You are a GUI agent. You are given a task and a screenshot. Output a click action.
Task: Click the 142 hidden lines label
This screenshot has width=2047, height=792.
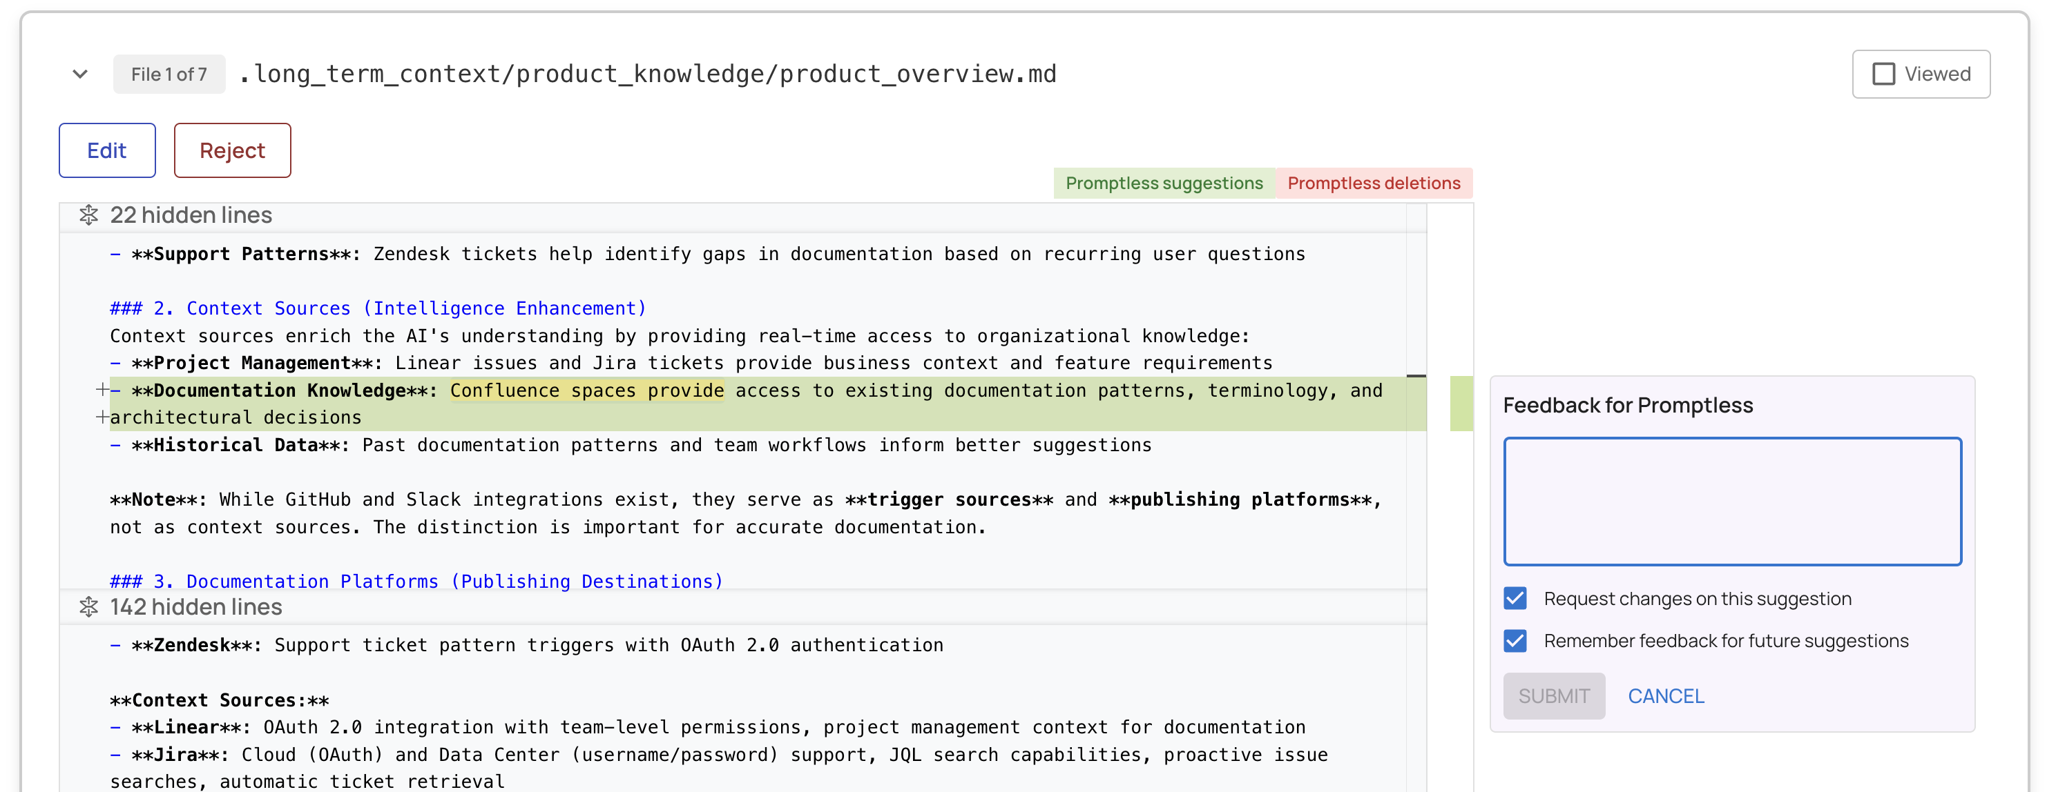tap(195, 607)
